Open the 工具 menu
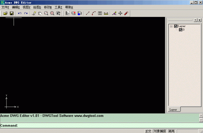203x133 pixels. point(59,7)
